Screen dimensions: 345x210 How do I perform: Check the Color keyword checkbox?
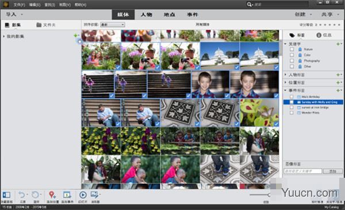(x=292, y=55)
